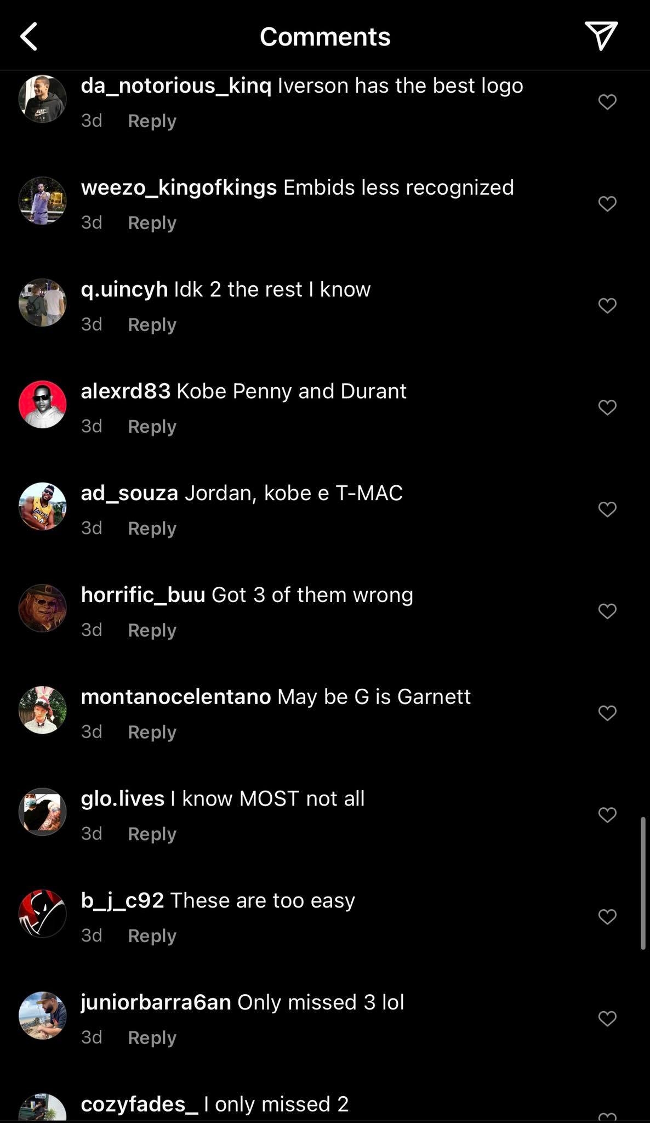Heart montanocelentano's Garnett comment

coord(607,713)
